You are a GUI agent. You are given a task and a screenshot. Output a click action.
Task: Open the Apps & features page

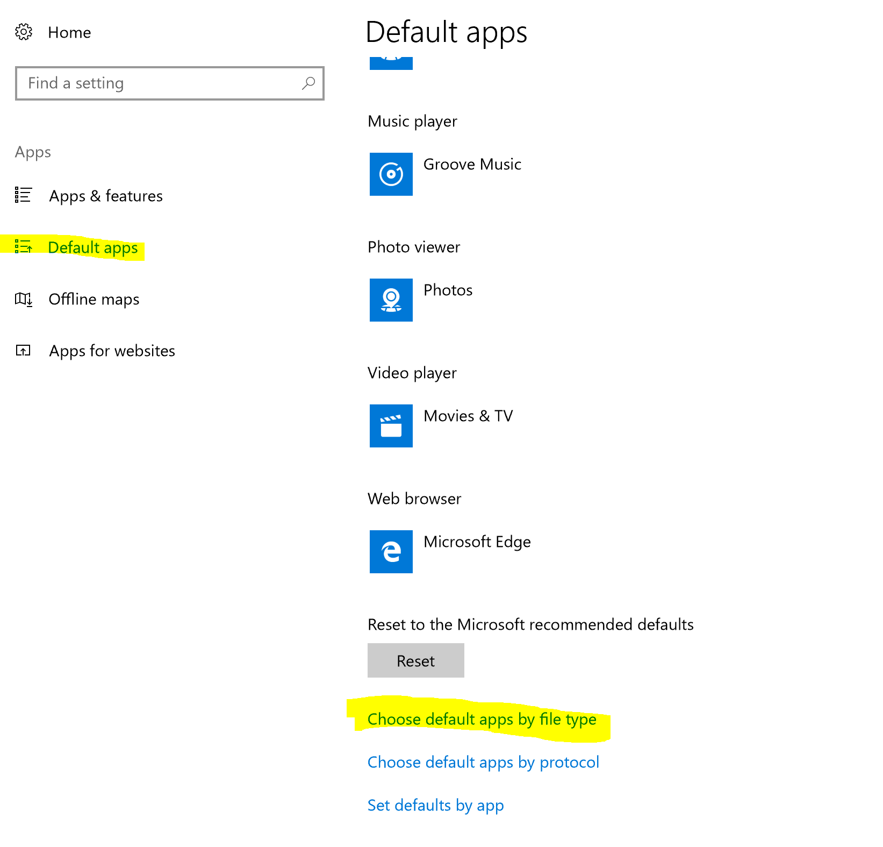(x=106, y=196)
